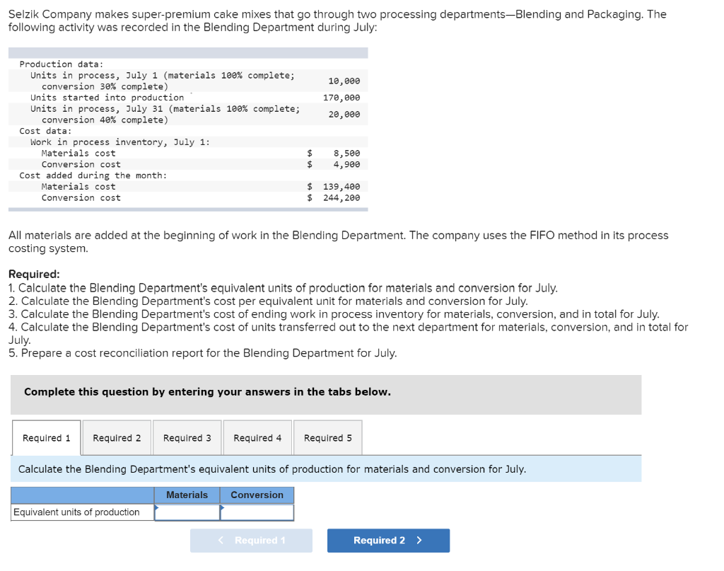The image size is (724, 571).
Task: Click the 139,400 materials cost added value
Action: (341, 186)
